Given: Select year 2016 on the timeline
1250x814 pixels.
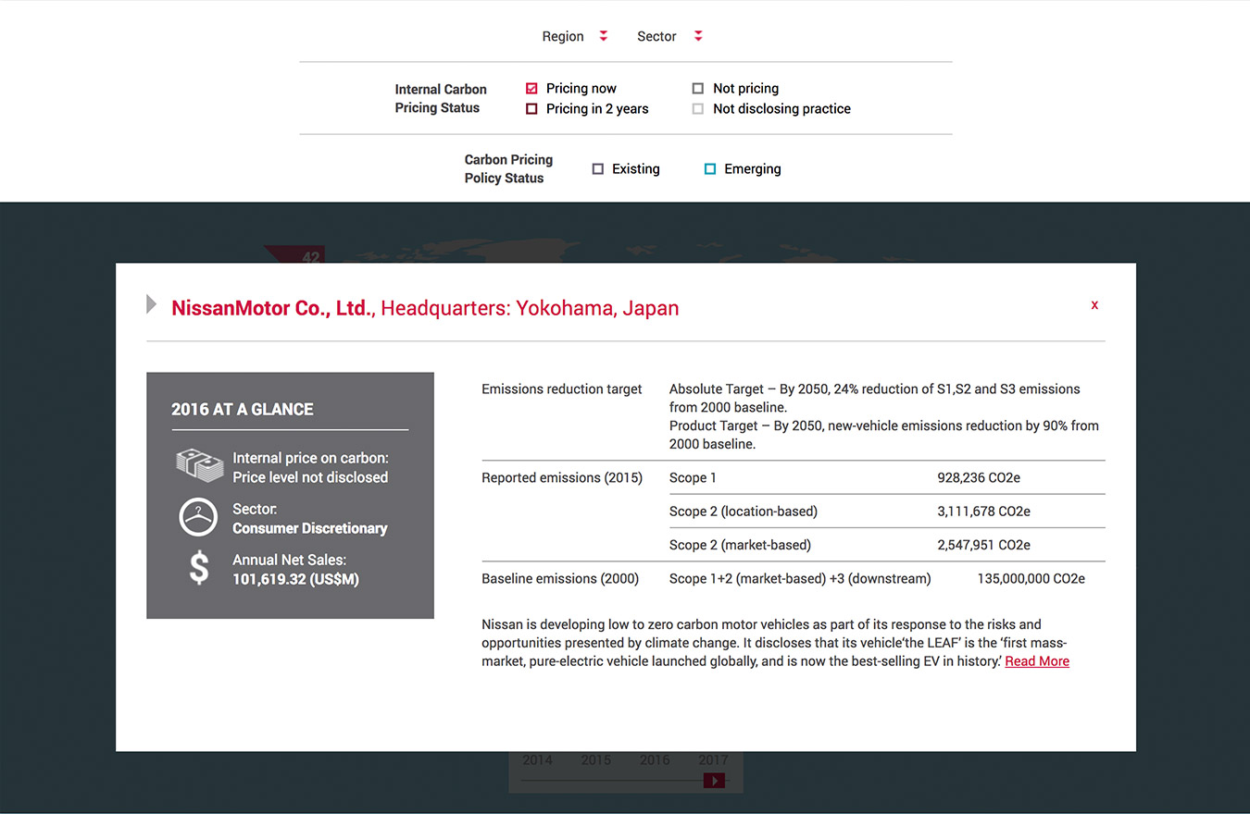Looking at the screenshot, I should point(655,760).
